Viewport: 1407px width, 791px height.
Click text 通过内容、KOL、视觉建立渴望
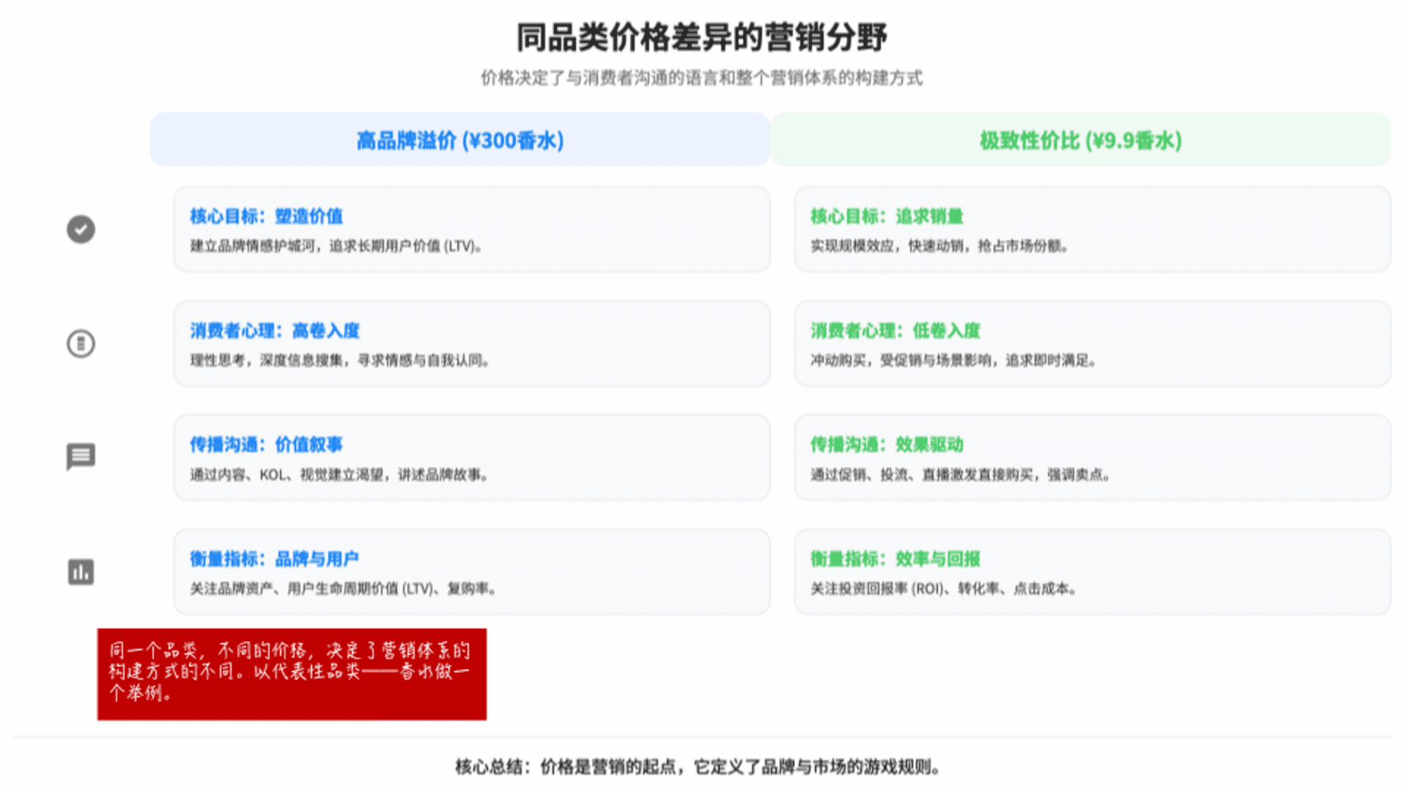[287, 475]
